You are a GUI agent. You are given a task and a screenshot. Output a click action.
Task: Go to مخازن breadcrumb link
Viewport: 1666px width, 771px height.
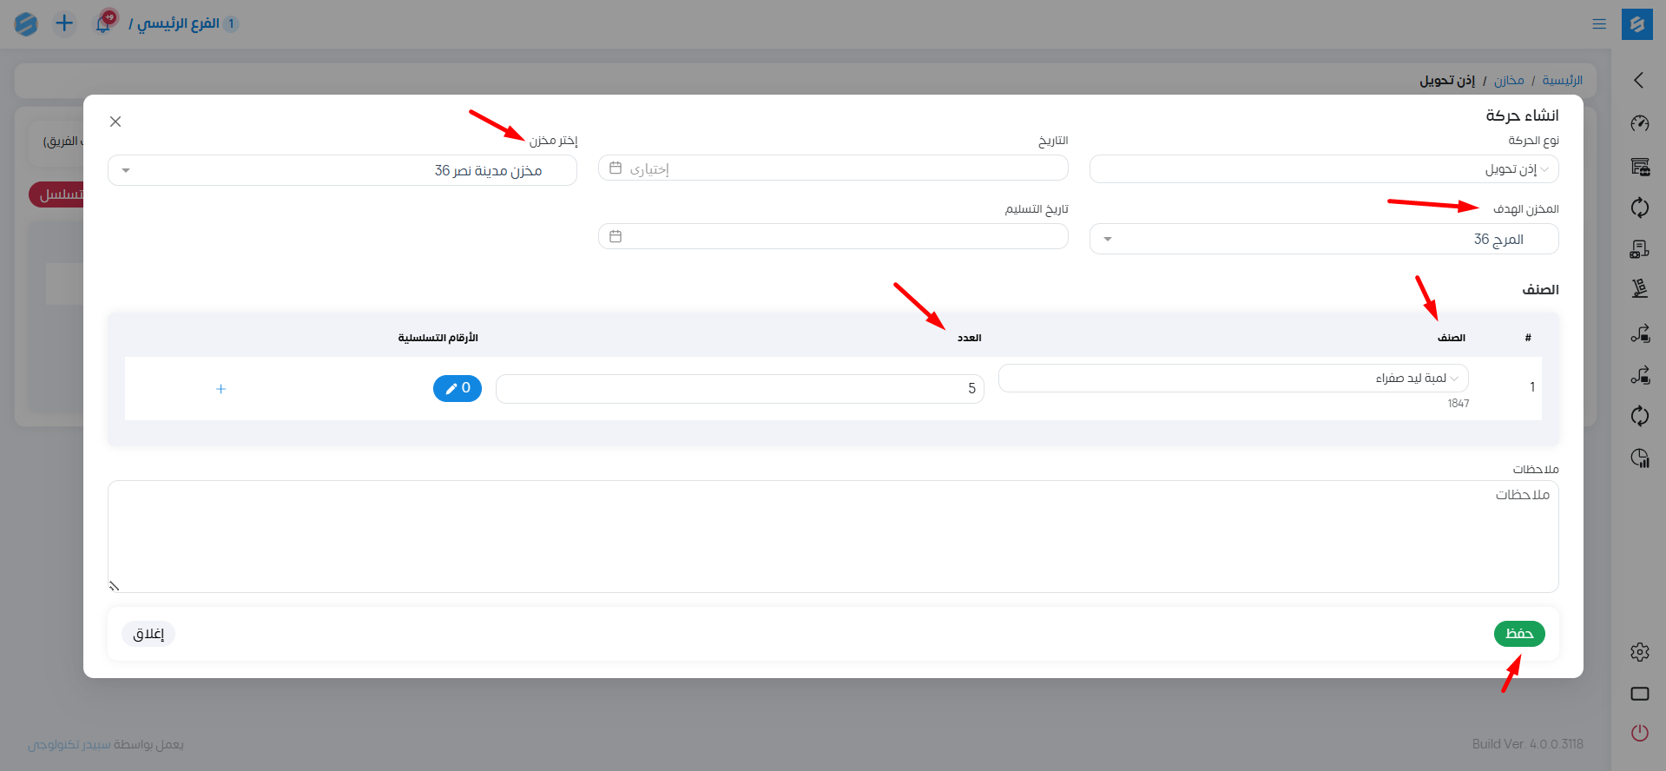pos(1509,80)
